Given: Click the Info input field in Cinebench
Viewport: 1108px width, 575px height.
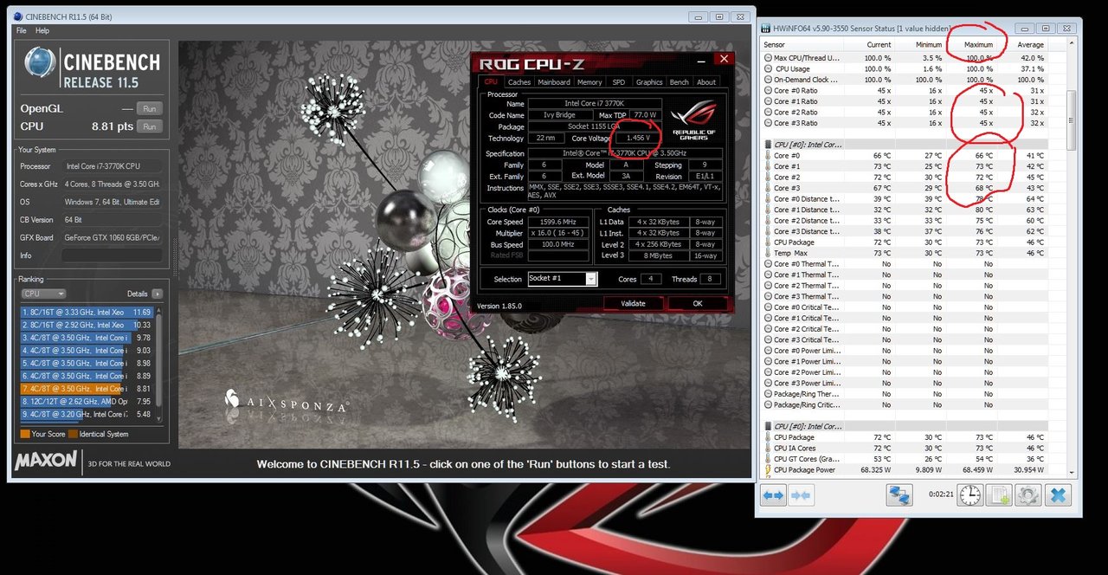Looking at the screenshot, I should [113, 255].
